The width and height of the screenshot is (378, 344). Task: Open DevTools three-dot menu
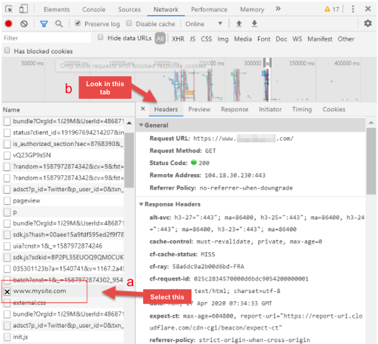click(353, 9)
